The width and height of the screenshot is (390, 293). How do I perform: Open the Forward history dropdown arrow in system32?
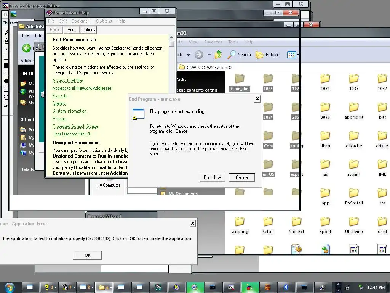pyautogui.click(x=209, y=55)
